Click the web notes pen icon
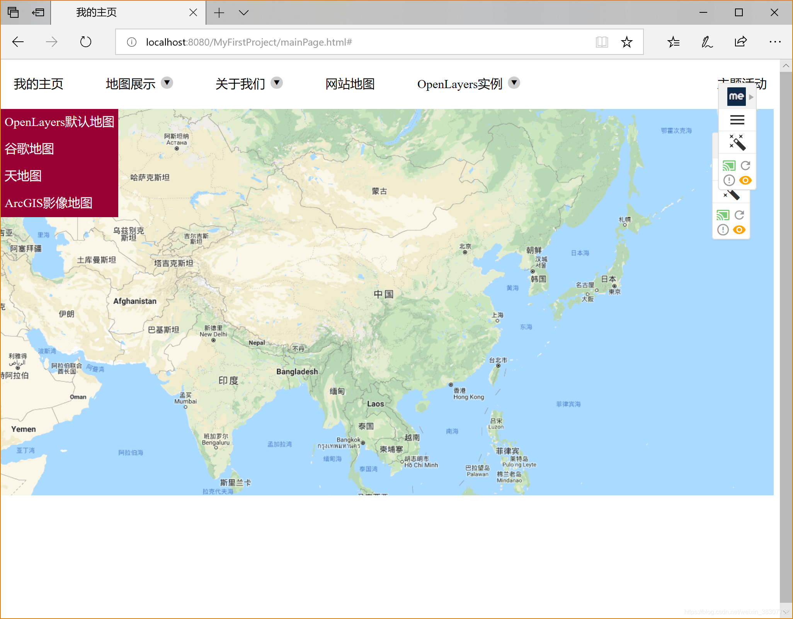793x619 pixels. coord(707,42)
